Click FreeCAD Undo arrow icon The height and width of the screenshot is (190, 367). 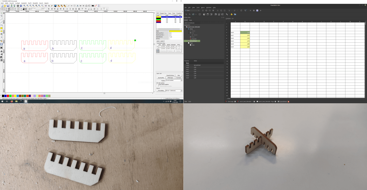click(x=229, y=10)
